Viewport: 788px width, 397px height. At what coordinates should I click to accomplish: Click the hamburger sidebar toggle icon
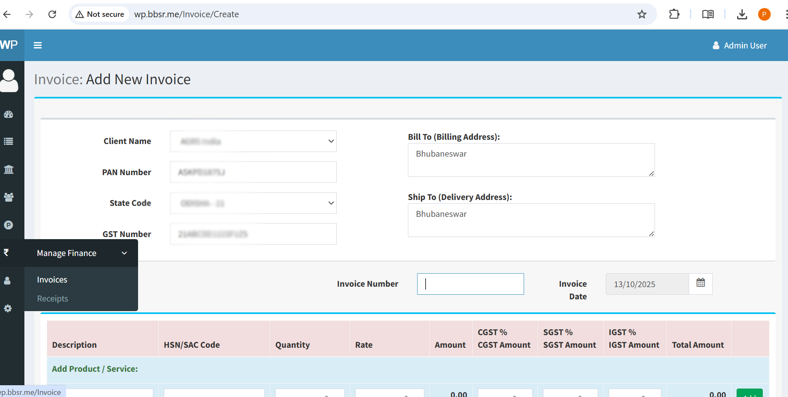pos(37,45)
